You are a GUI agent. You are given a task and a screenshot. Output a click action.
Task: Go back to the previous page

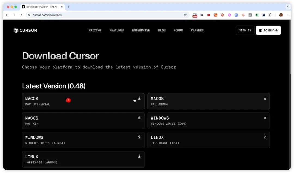tap(7, 15)
